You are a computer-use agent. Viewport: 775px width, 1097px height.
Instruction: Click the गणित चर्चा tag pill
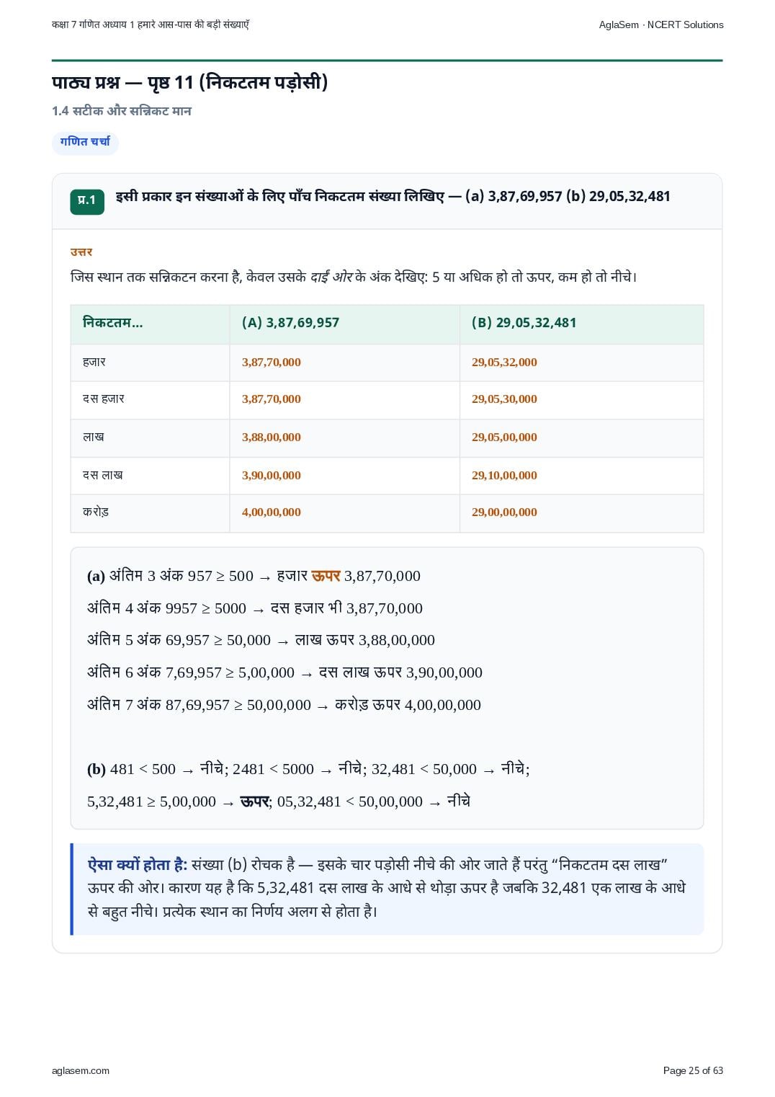[85, 142]
